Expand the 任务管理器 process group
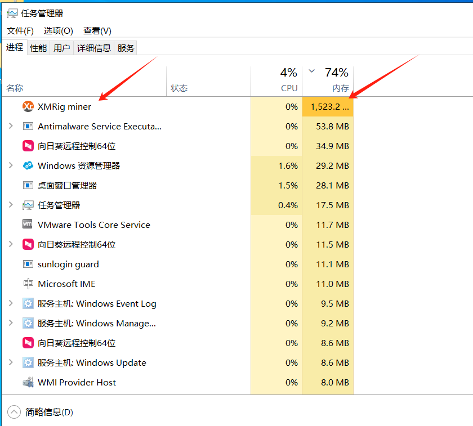 (11, 205)
